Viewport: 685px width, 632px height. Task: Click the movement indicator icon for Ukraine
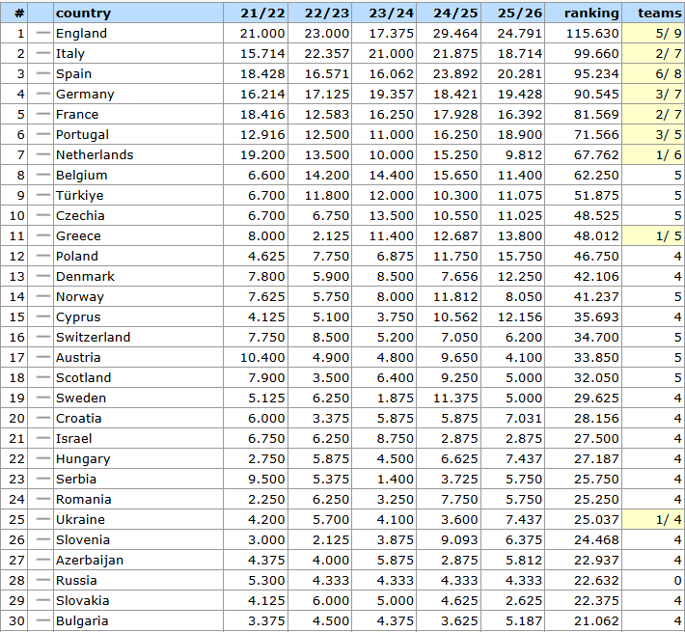42,520
